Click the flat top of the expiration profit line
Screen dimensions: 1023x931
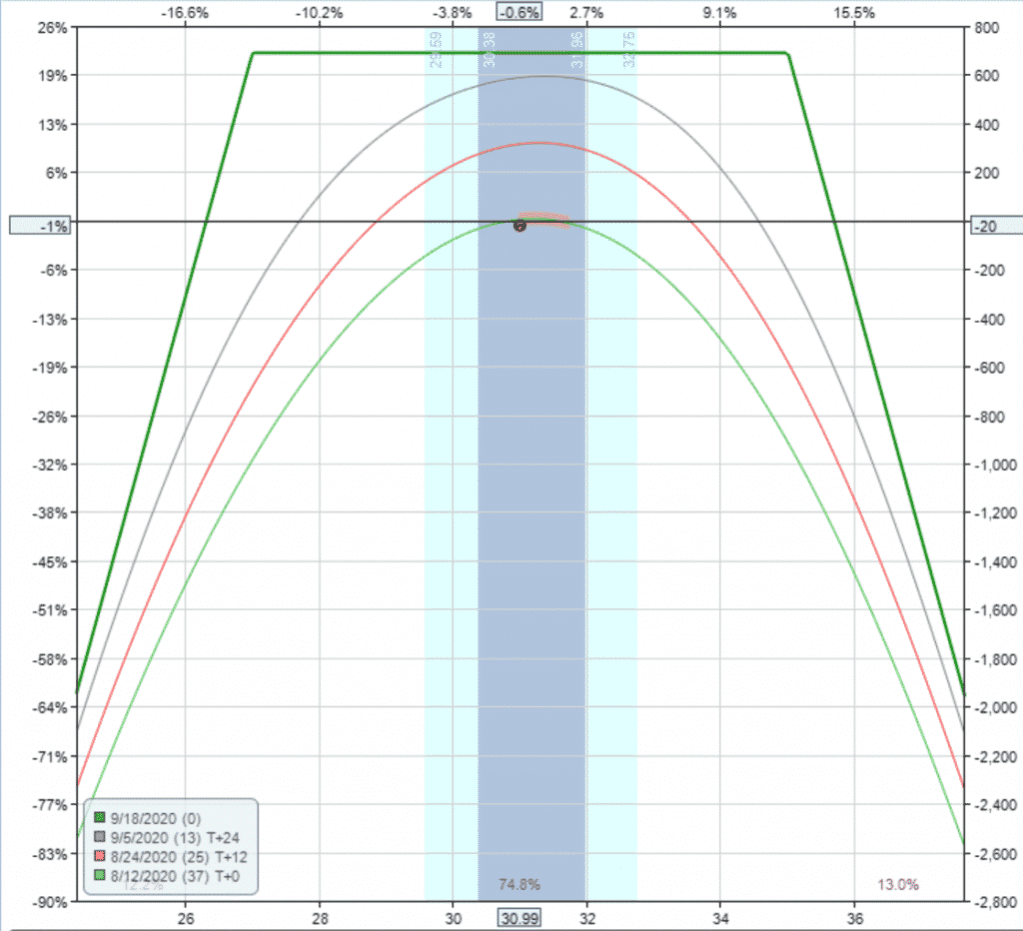click(x=520, y=53)
